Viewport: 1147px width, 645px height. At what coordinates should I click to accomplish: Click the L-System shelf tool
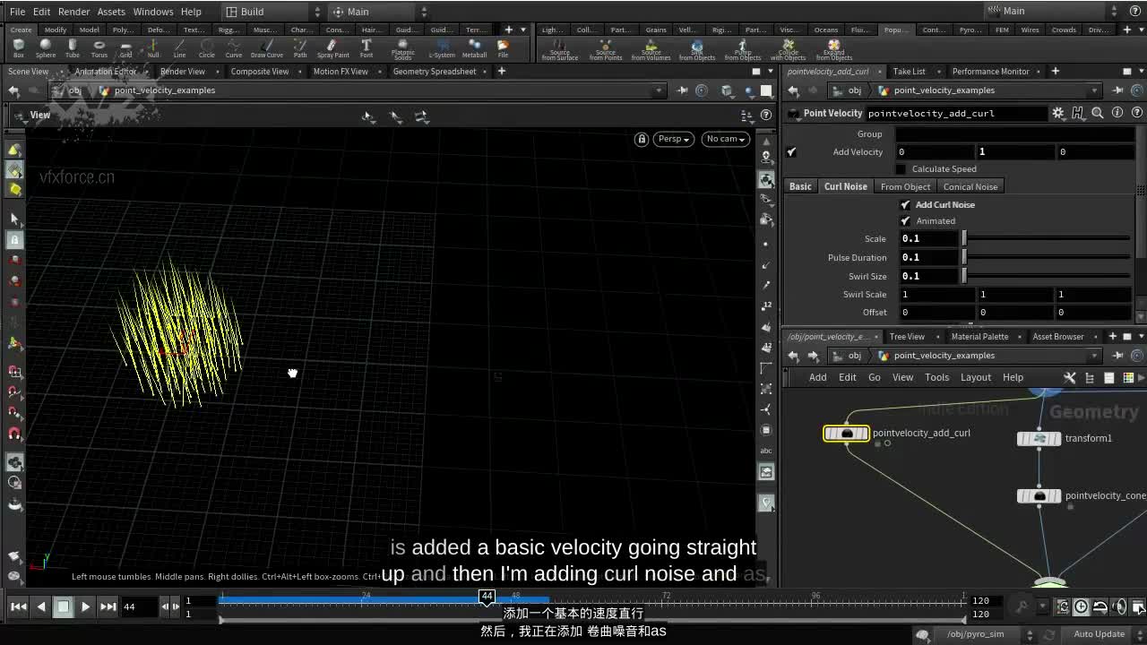point(442,47)
